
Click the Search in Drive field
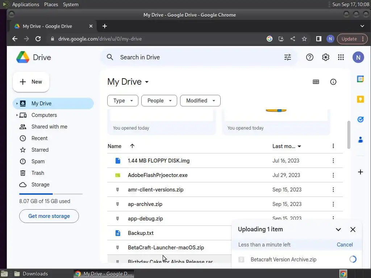pos(196,57)
